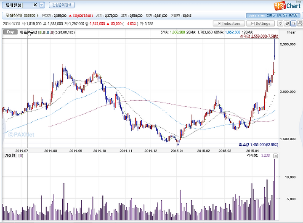Click the 20MA value 1,783,650

coord(205,32)
